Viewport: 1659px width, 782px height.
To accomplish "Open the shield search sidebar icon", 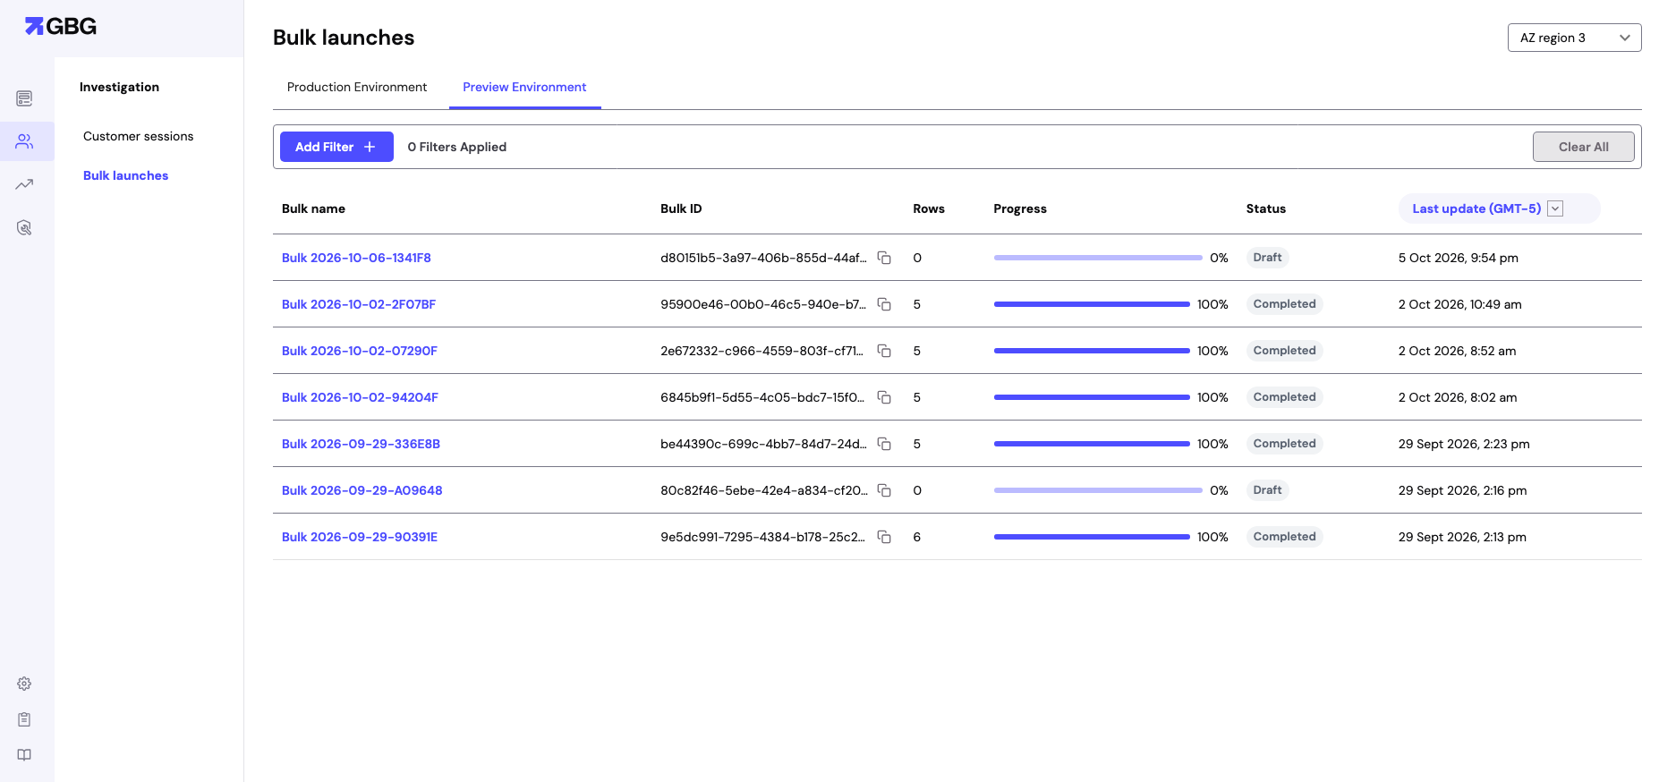I will coord(24,227).
